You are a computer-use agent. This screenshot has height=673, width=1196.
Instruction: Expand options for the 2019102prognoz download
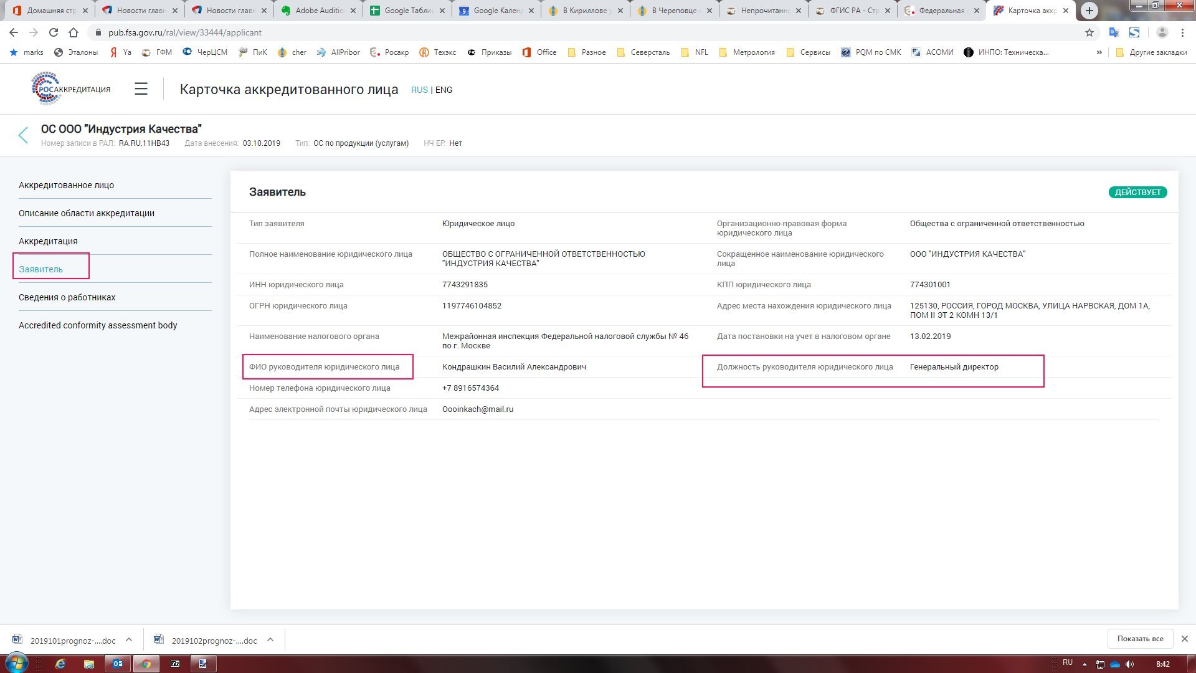point(270,639)
